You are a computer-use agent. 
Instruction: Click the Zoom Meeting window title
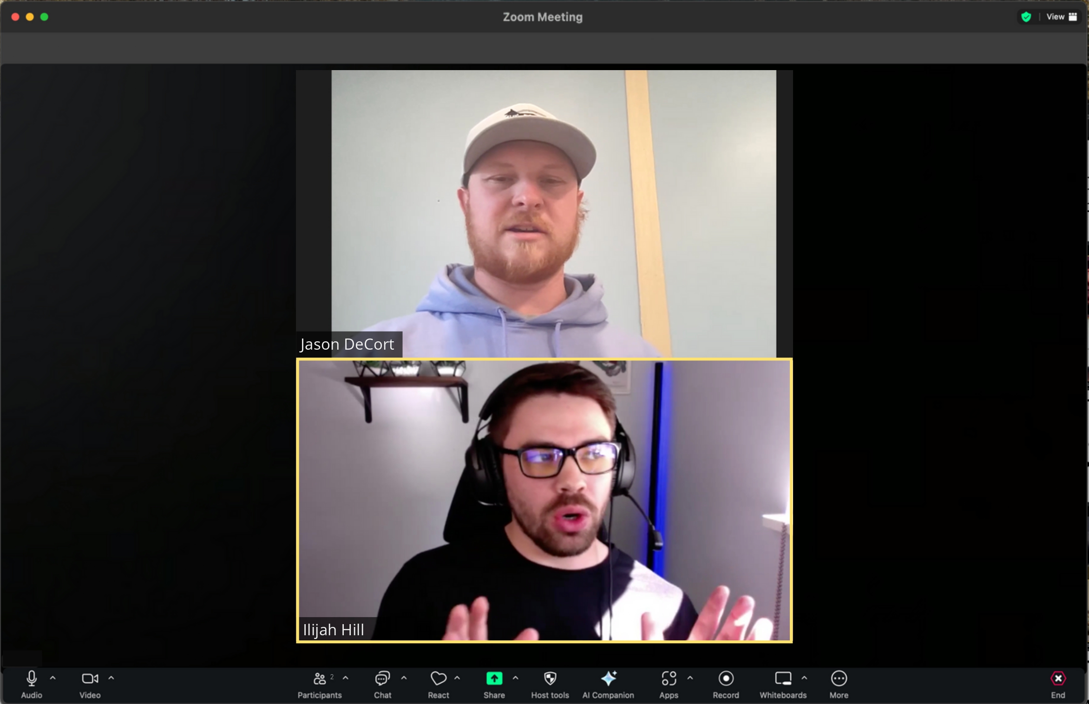tap(543, 17)
